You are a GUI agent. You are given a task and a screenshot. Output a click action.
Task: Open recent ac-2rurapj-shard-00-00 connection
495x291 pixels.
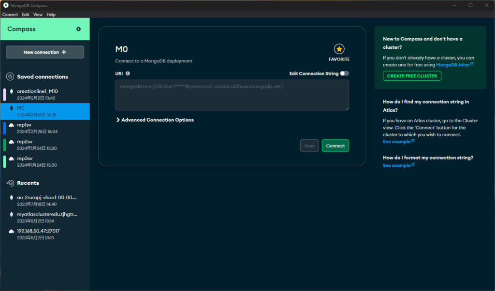coord(45,201)
